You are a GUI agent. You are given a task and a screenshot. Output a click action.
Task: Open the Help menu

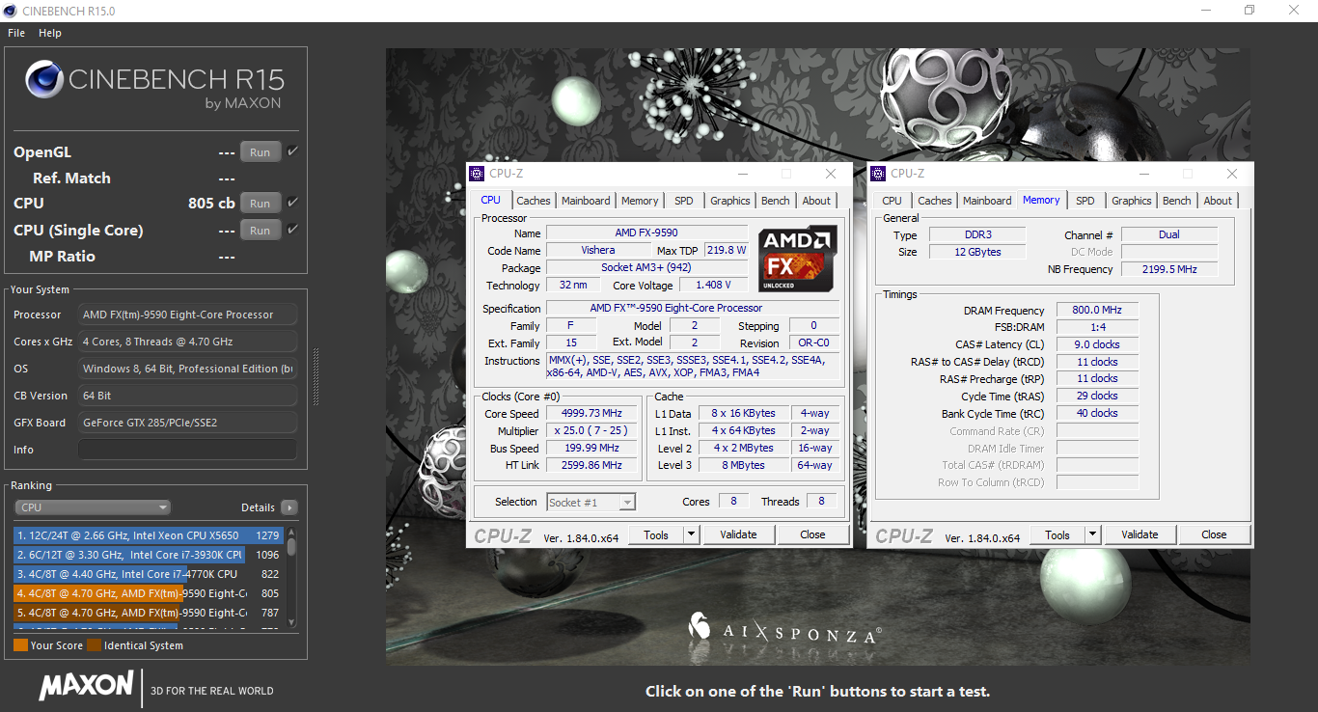click(x=50, y=33)
